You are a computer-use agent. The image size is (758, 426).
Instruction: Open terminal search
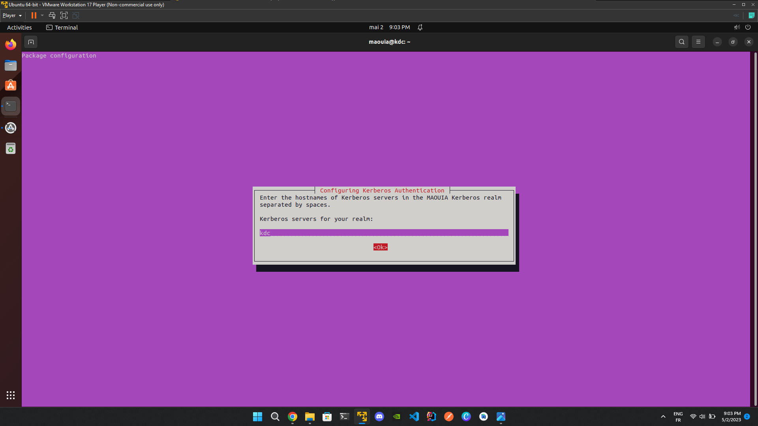tap(681, 42)
